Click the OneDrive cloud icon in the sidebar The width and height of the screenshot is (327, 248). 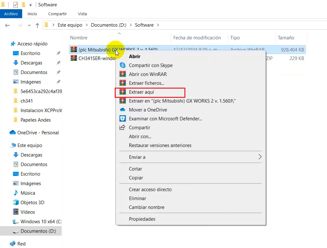click(13, 132)
